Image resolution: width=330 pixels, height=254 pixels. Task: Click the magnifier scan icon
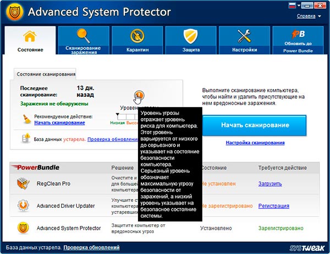click(x=83, y=36)
